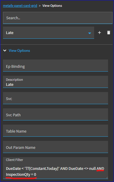Place cursor after InspectionQty = 0 text
This screenshot has width=114, height=182.
[x=36, y=175]
